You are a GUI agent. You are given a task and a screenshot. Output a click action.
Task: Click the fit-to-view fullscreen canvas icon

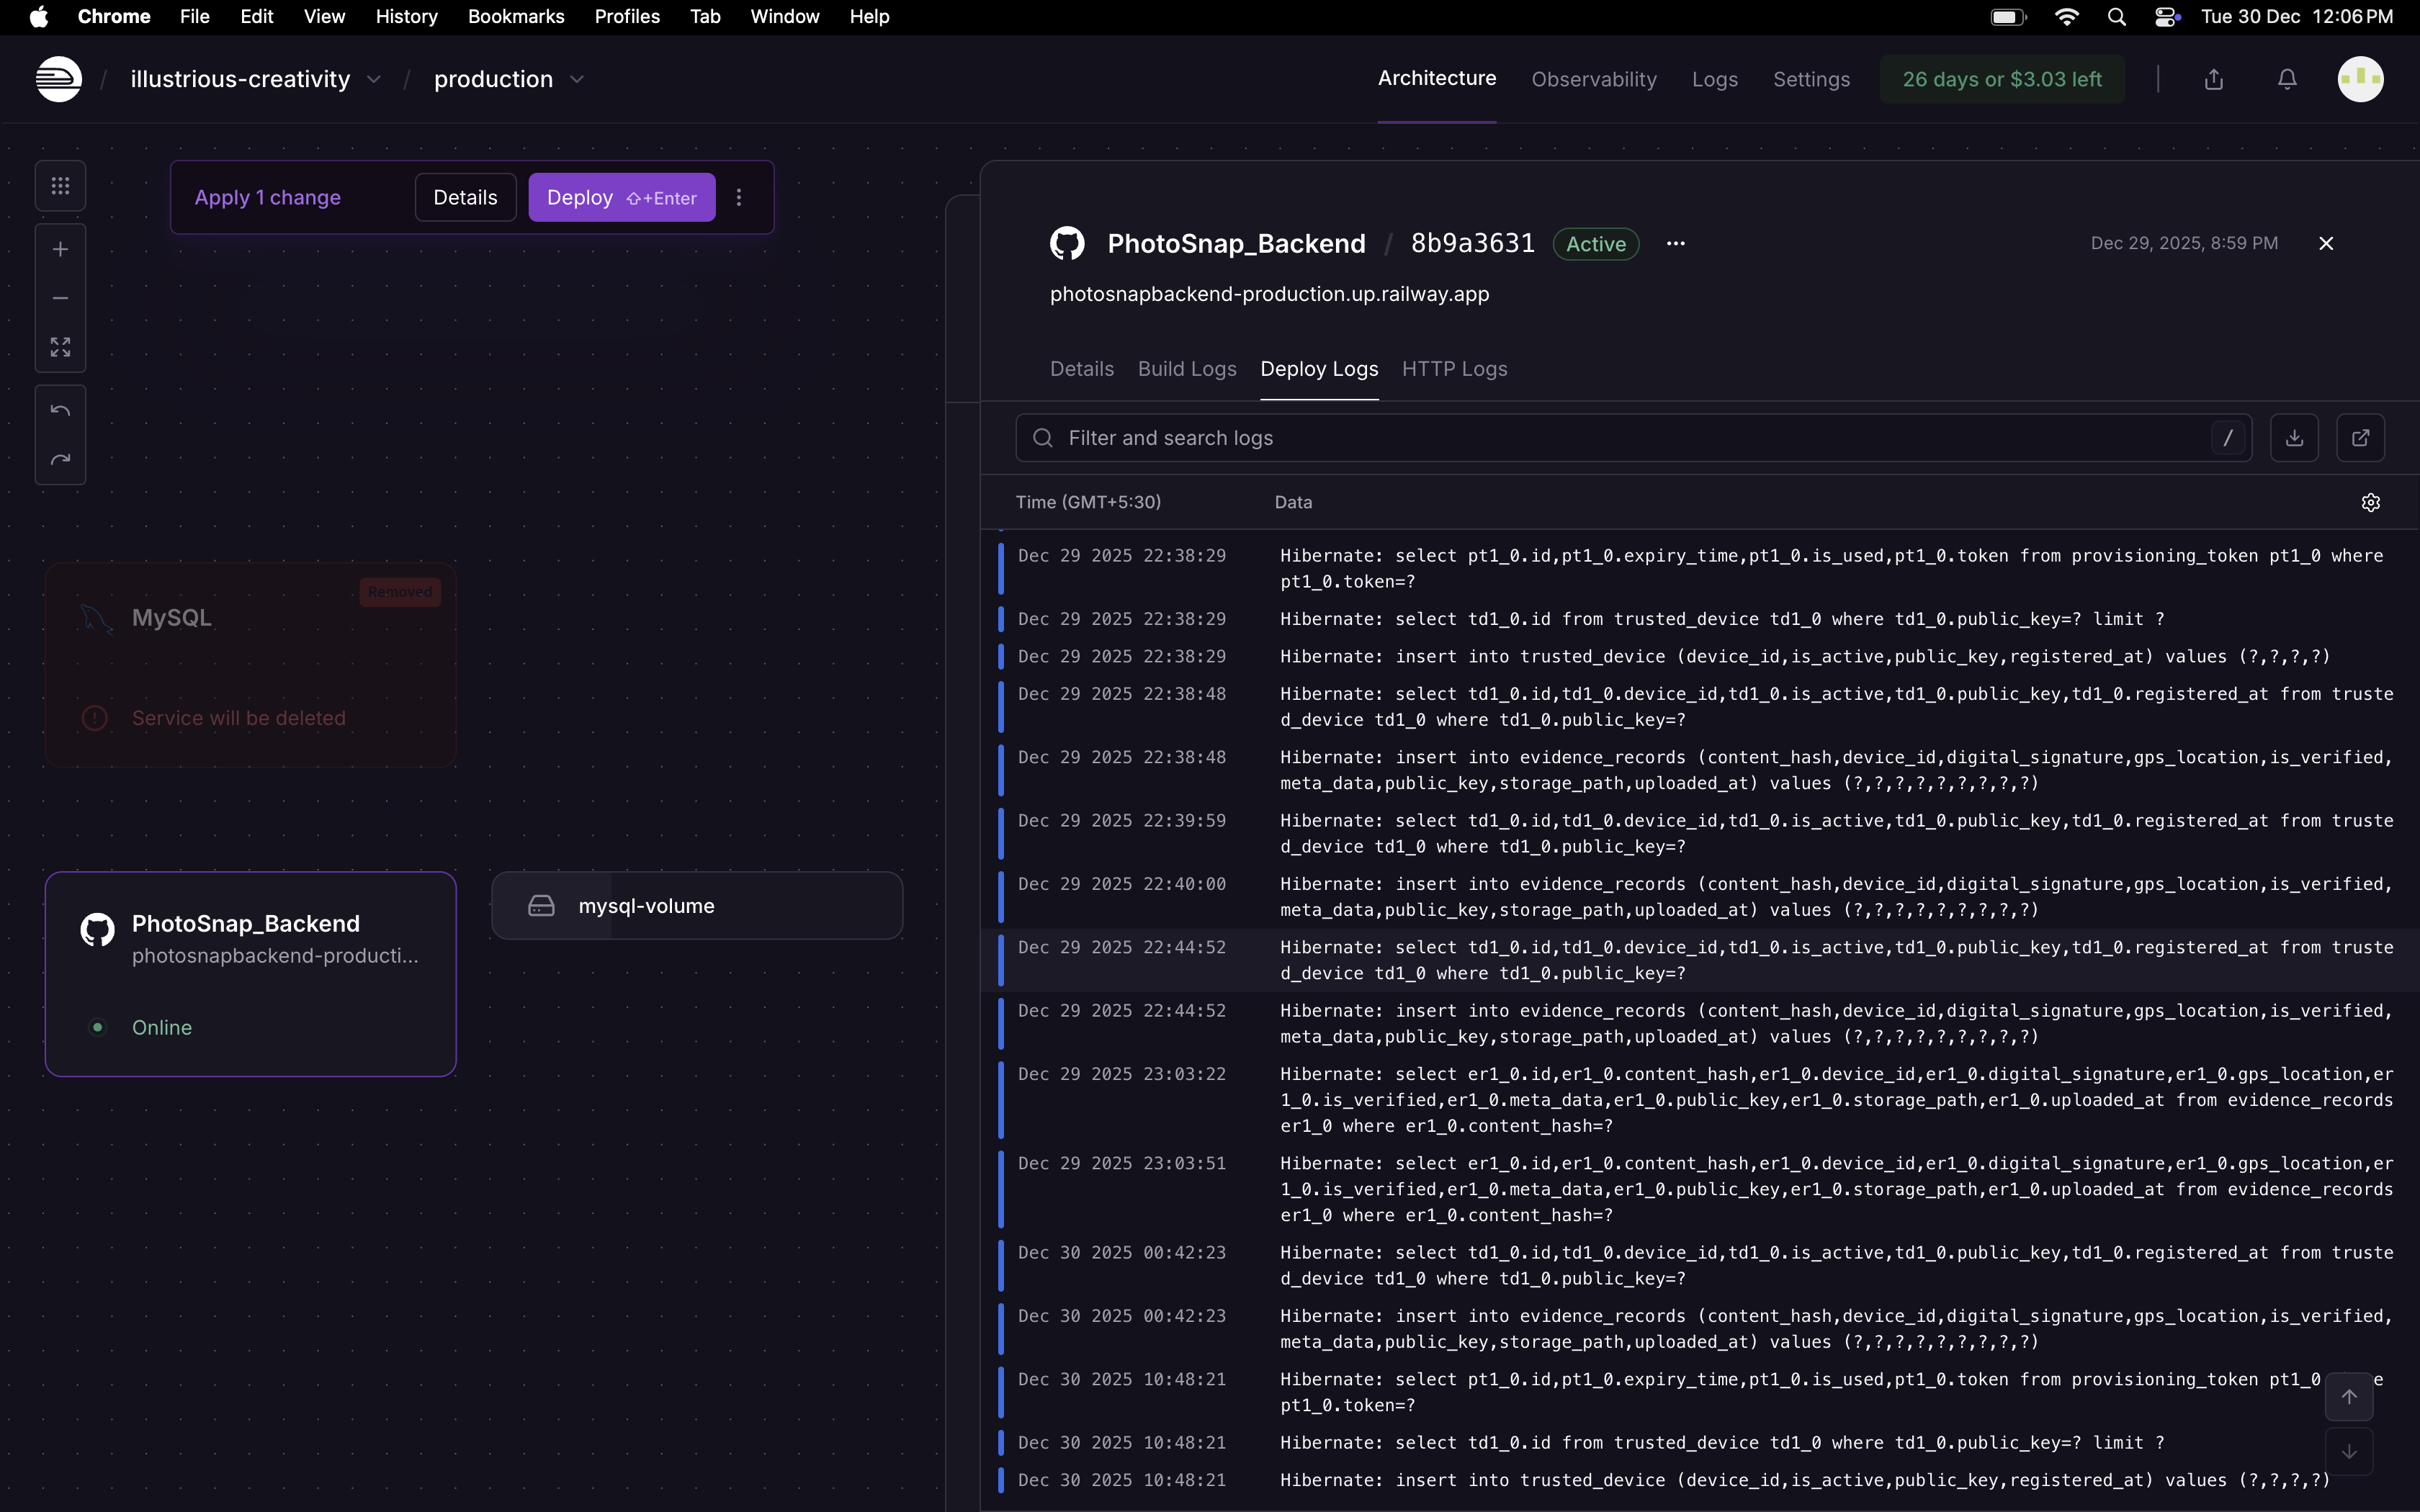coord(60,347)
